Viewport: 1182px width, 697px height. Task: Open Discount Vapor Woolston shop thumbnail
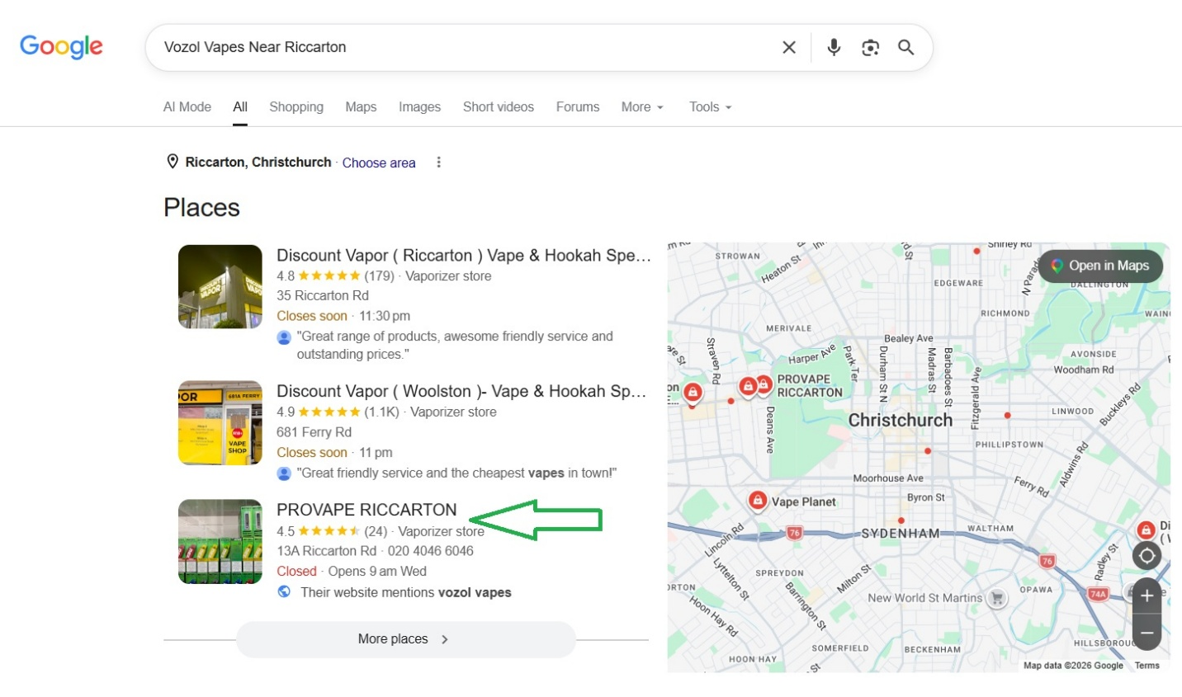point(220,422)
